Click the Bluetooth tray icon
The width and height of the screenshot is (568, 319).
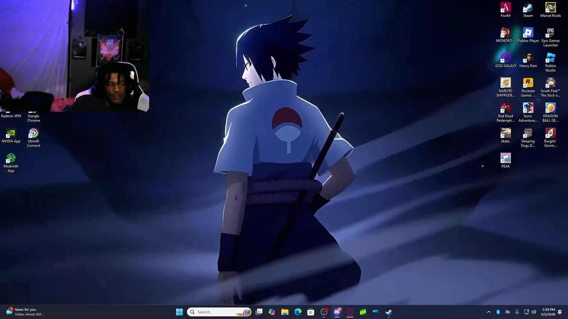pyautogui.click(x=498, y=312)
